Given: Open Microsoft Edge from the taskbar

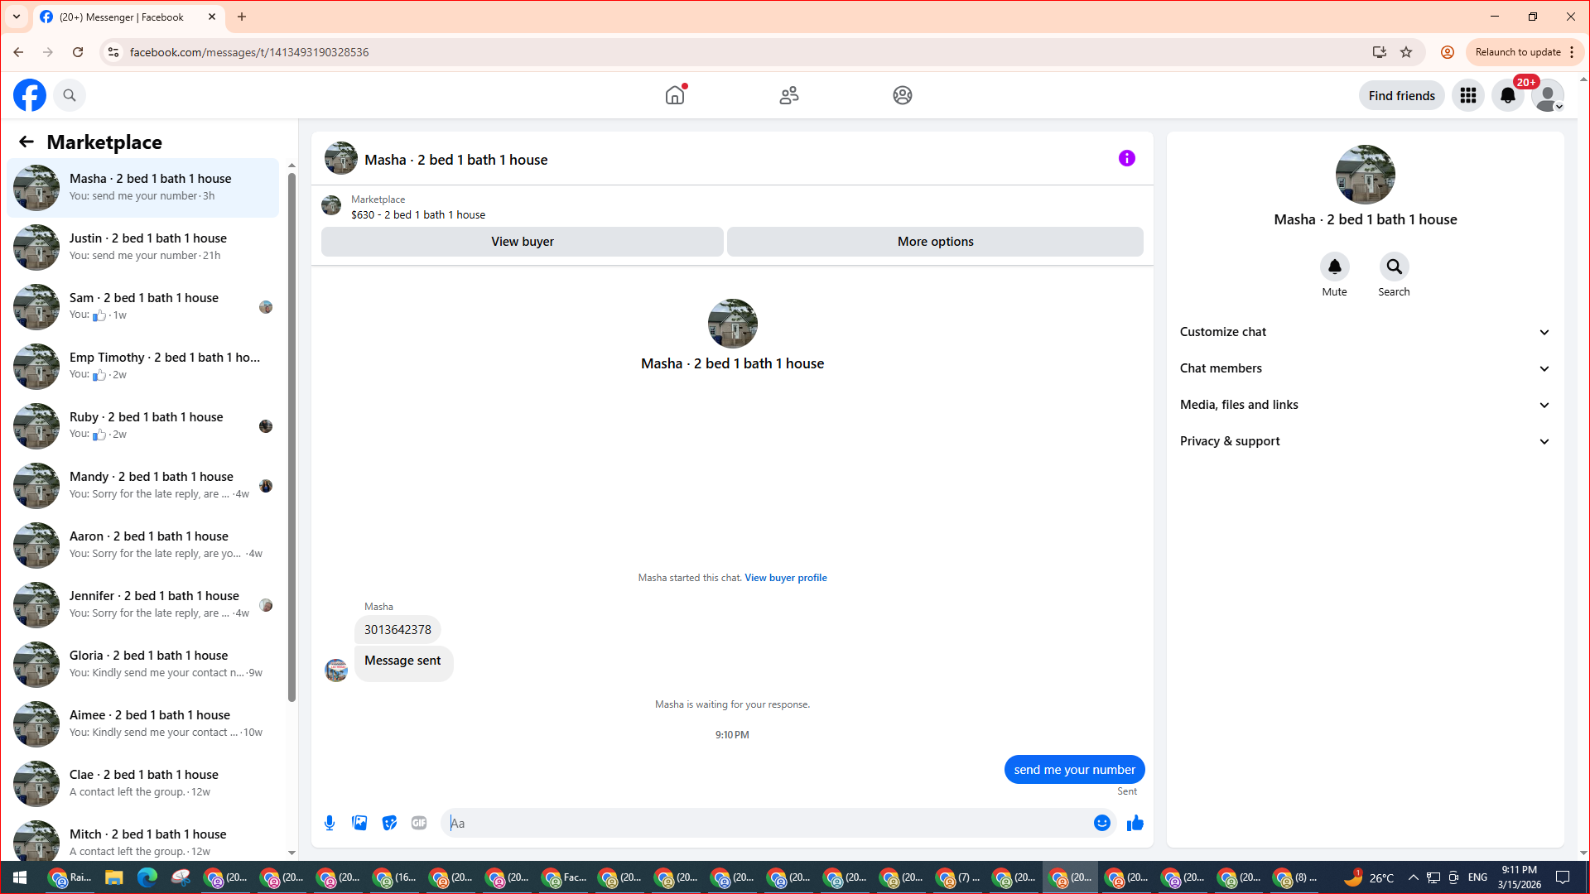Looking at the screenshot, I should [147, 877].
